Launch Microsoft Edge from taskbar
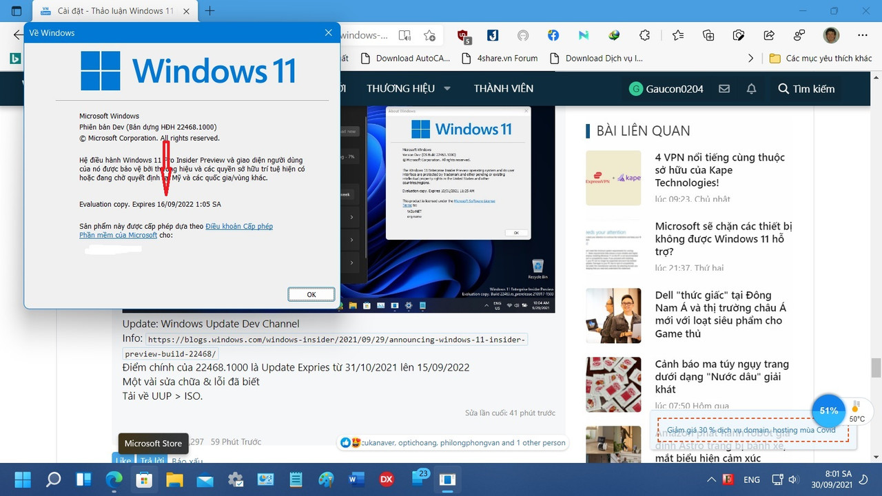The height and width of the screenshot is (496, 882). [114, 479]
